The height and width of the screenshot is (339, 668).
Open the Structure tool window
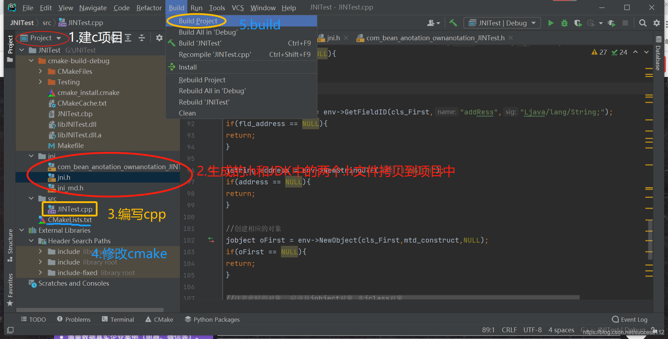[x=10, y=245]
